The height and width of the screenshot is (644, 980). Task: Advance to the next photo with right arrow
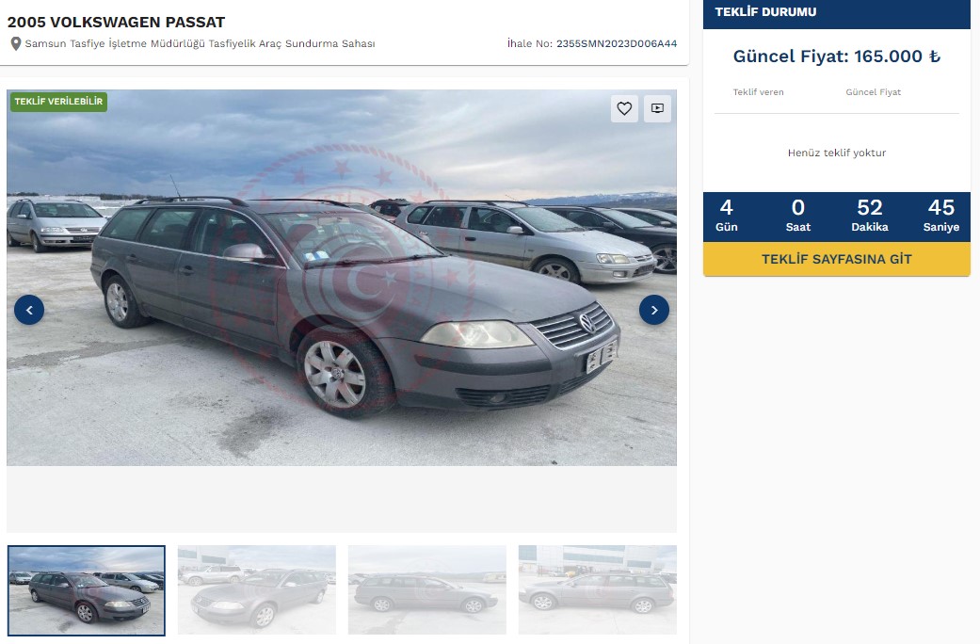click(x=653, y=310)
